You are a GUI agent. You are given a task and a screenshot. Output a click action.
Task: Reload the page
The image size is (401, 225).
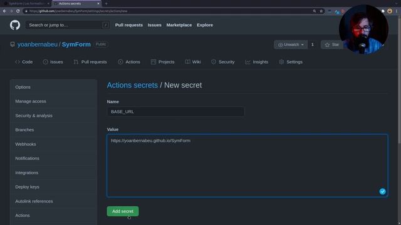pos(18,11)
